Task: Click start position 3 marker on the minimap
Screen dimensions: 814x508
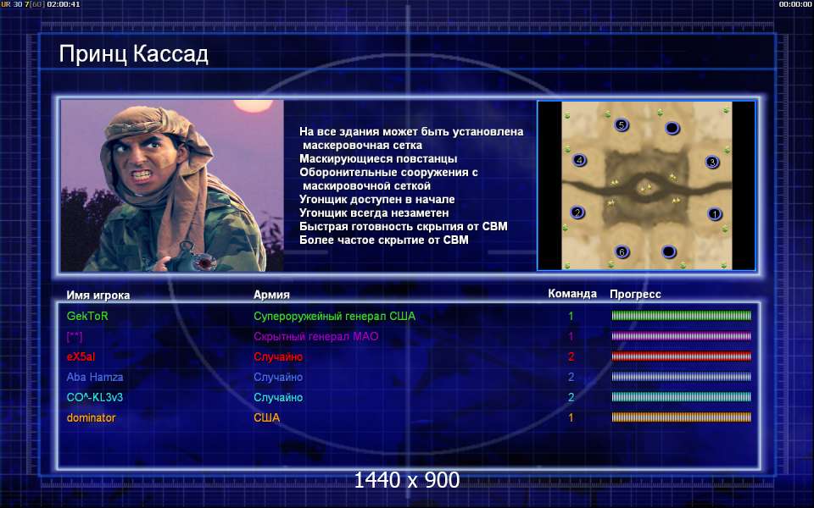Action: coord(711,163)
